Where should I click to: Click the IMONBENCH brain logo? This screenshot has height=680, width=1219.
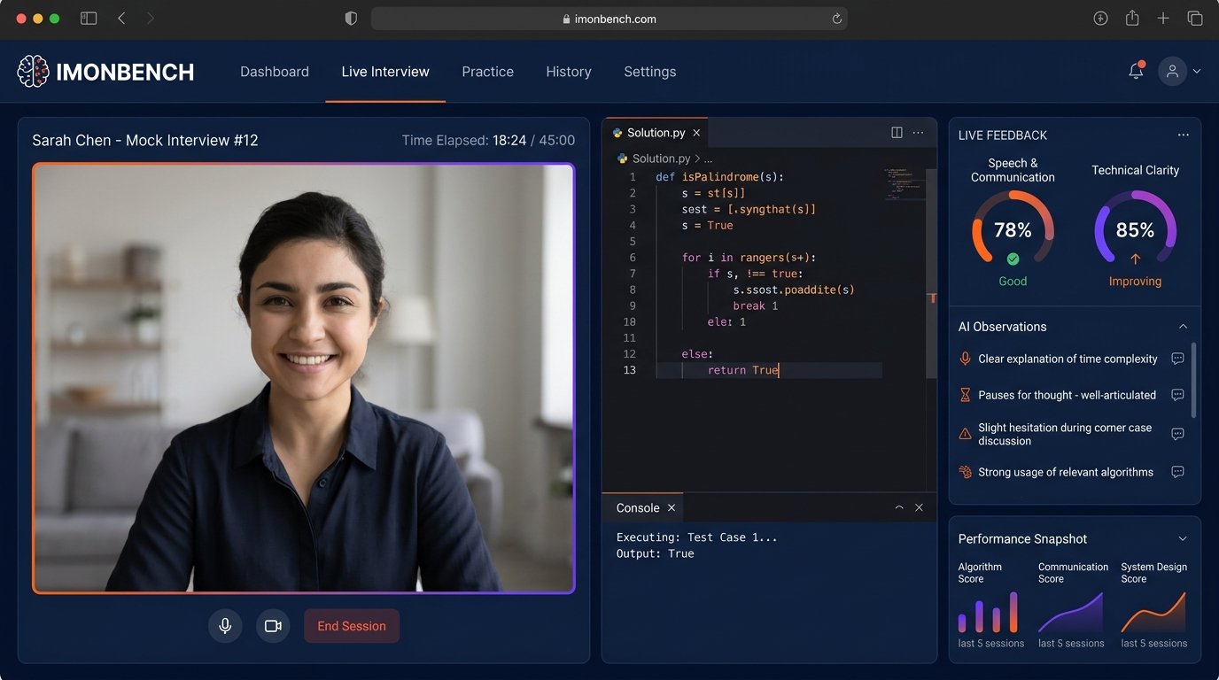(x=33, y=72)
